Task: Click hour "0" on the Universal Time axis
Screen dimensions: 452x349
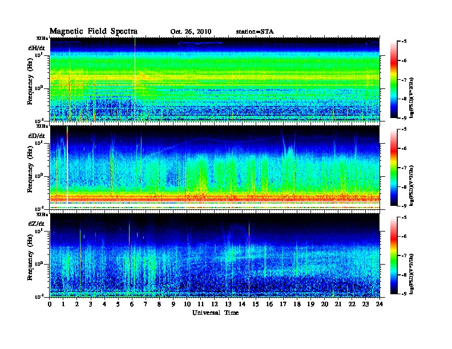Action: [50, 304]
